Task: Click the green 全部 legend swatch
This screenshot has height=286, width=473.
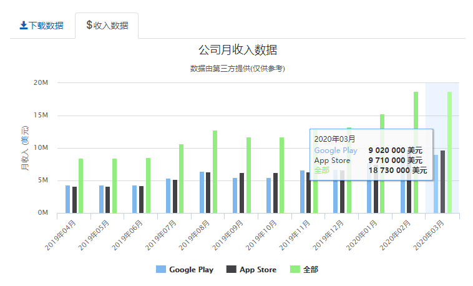Action: coord(294,270)
